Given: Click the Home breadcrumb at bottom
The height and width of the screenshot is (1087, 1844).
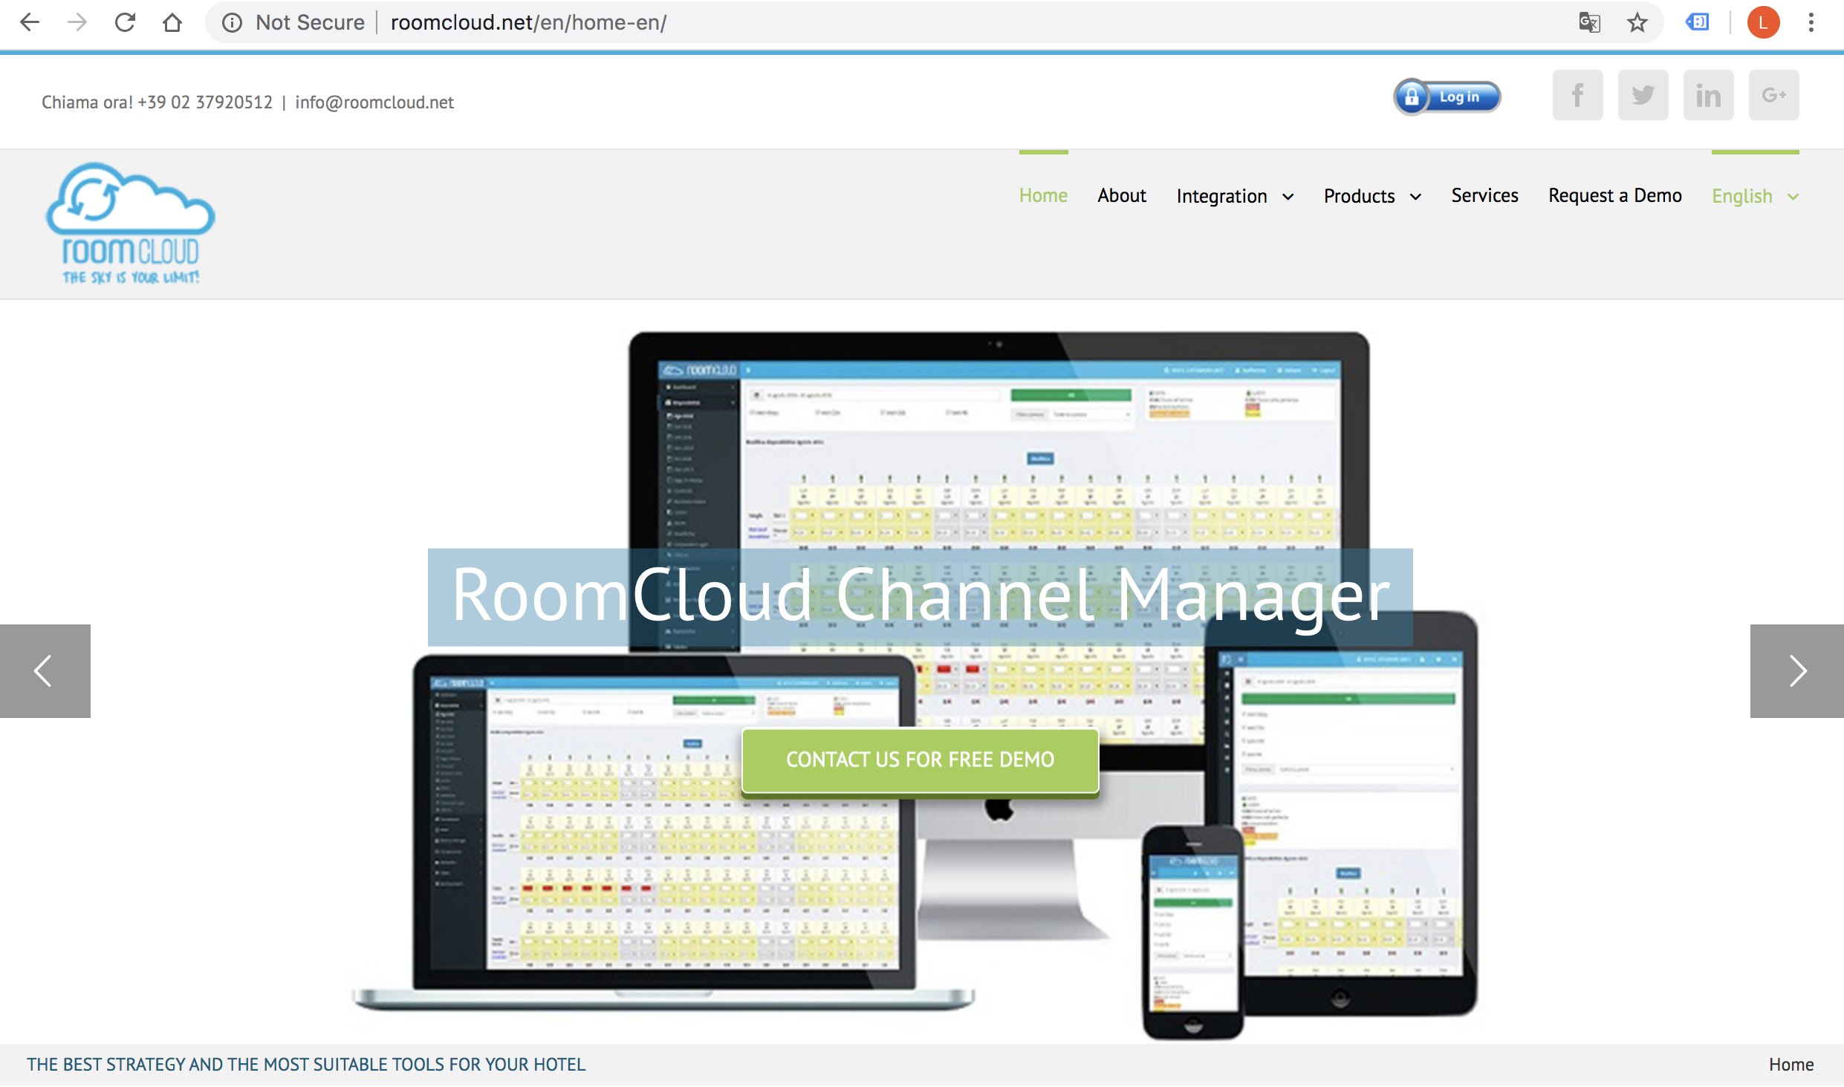Looking at the screenshot, I should [x=1791, y=1065].
